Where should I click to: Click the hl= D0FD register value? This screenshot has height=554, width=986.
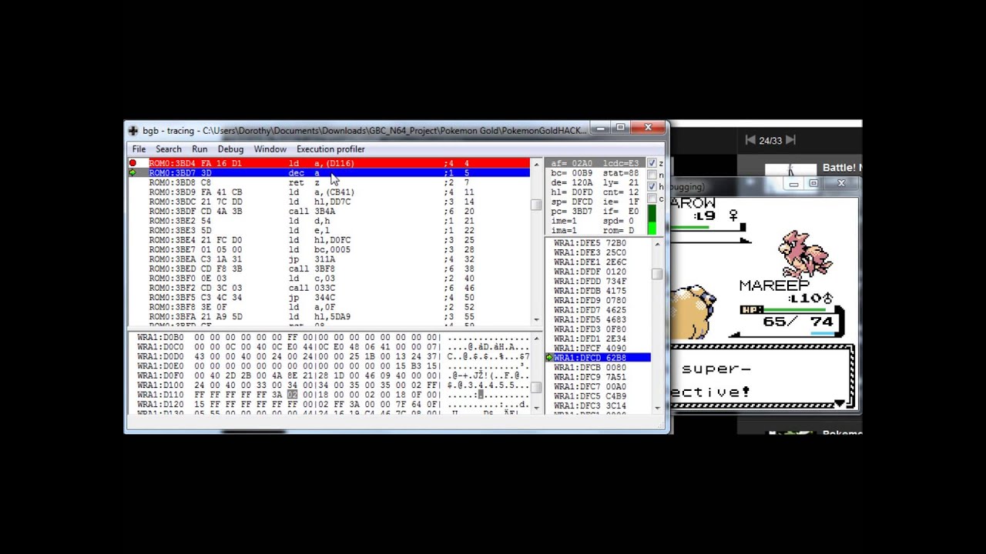[x=572, y=192]
